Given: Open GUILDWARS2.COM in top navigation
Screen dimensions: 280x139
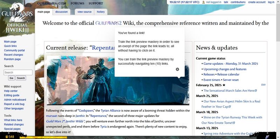Looking at the screenshot, I should [51, 3].
